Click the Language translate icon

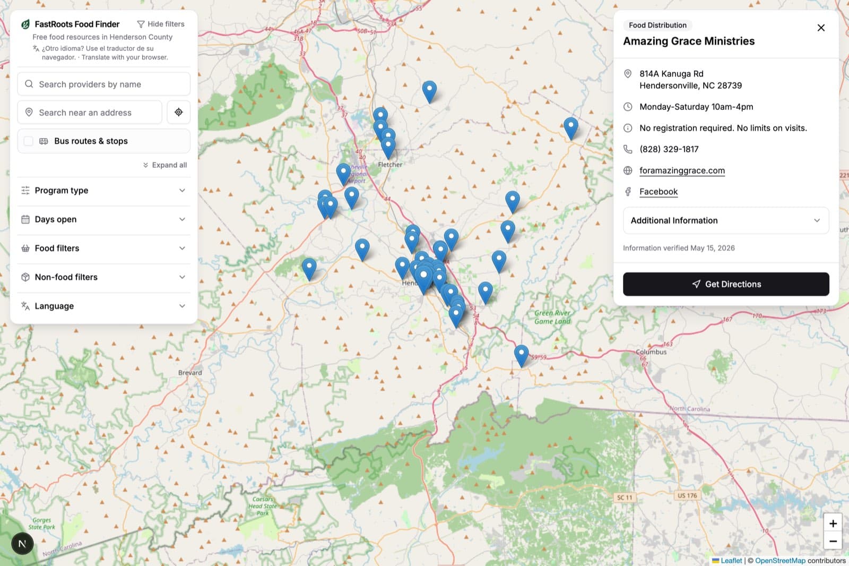[x=25, y=306]
